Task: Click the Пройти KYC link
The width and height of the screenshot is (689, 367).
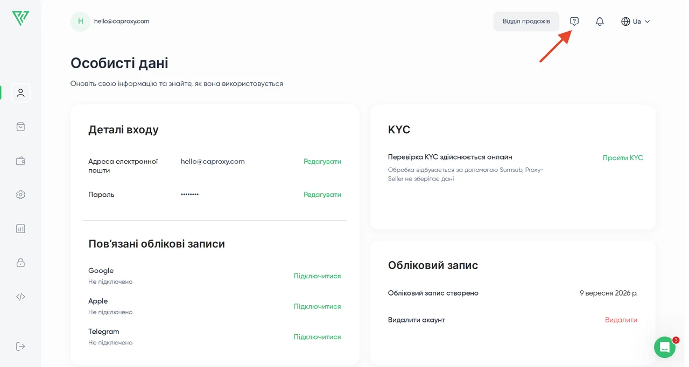Action: [623, 158]
